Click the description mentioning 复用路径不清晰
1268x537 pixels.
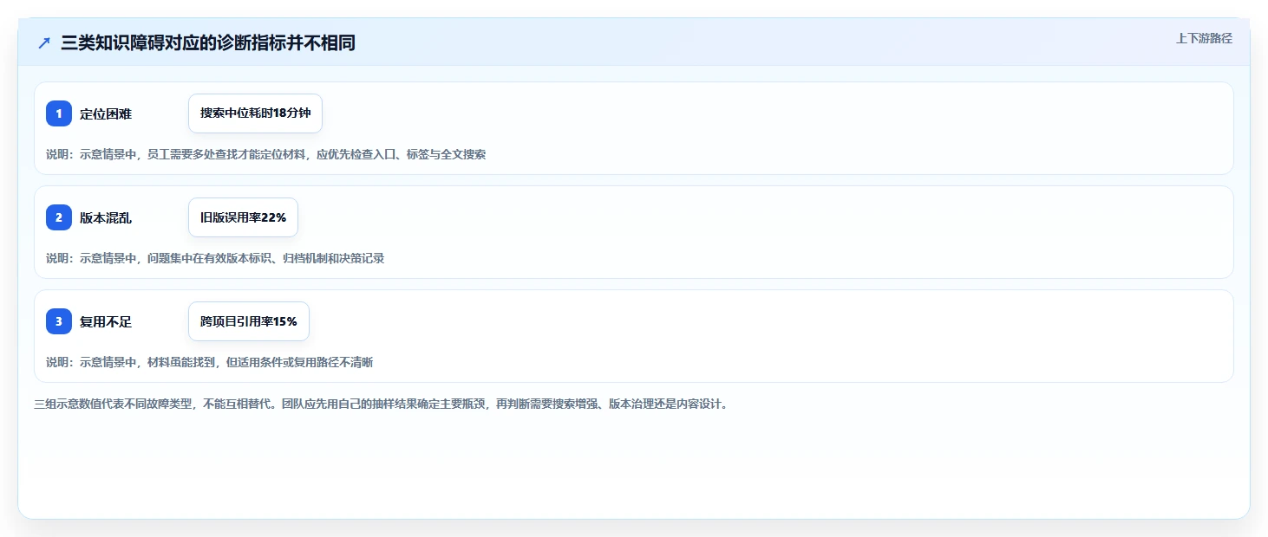click(x=209, y=362)
